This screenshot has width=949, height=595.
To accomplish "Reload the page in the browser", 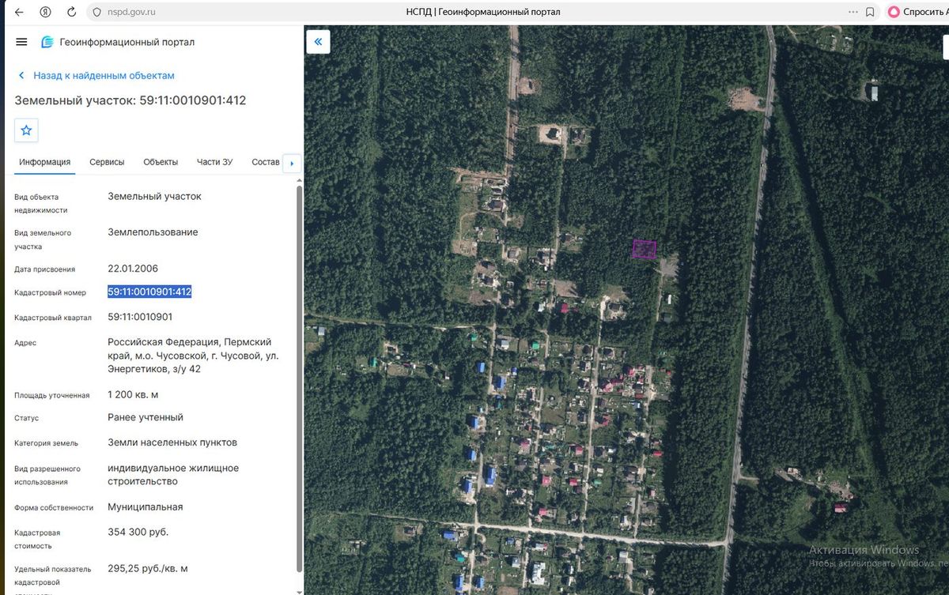I will 72,12.
